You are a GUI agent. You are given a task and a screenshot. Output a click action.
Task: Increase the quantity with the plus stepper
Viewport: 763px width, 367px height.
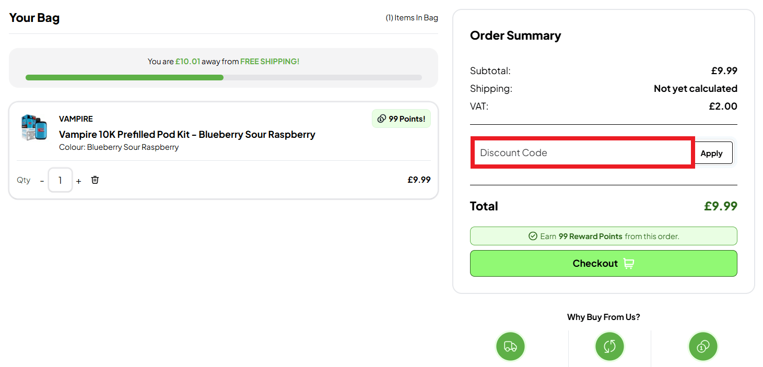78,181
